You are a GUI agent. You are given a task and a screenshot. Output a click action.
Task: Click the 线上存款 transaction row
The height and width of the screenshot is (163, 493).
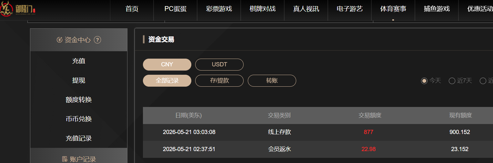318,132
